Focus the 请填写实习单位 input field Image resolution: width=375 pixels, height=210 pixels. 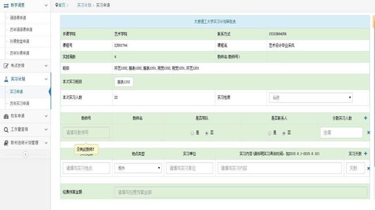pos(189,168)
